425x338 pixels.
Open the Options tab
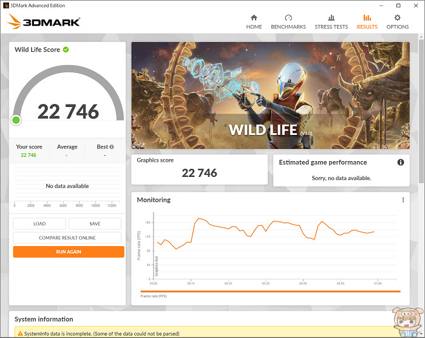(x=397, y=22)
